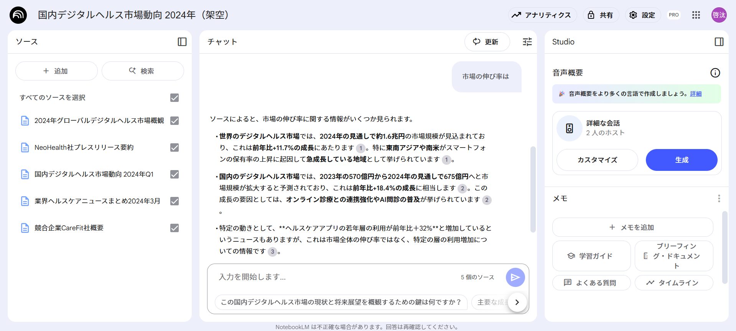Open the 詳細 link in audio banner

tap(695, 94)
